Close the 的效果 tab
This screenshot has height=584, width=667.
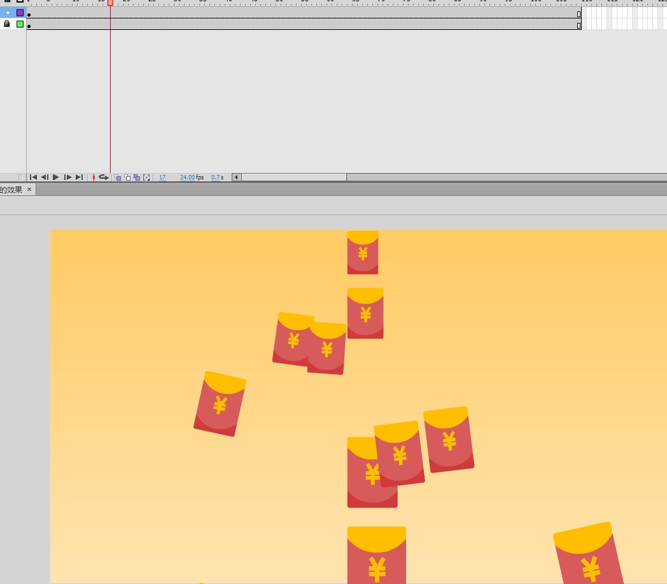pos(29,190)
